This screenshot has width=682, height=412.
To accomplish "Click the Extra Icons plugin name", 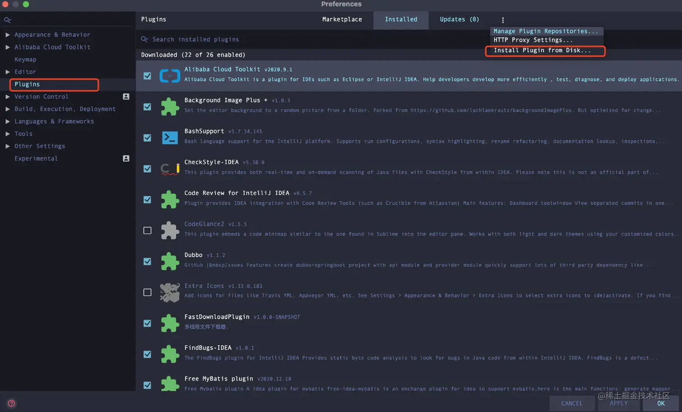I will point(204,286).
